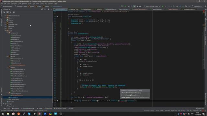Collapse the Systems folder
The image size is (207, 116).
pyautogui.click(x=7, y=67)
